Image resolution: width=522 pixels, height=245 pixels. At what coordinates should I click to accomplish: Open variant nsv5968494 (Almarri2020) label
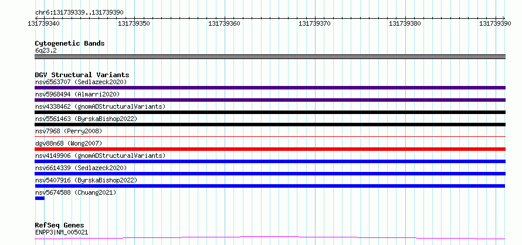pos(77,94)
